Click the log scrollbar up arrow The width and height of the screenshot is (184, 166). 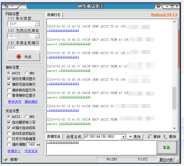point(174,22)
